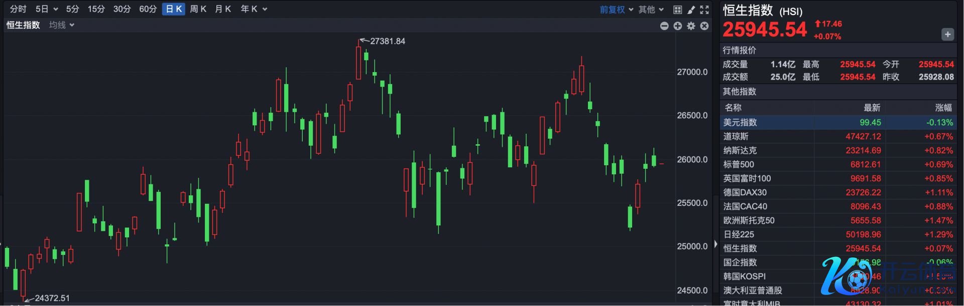Collapse side panel with divider arrow
This screenshot has width=964, height=306.
(x=715, y=244)
